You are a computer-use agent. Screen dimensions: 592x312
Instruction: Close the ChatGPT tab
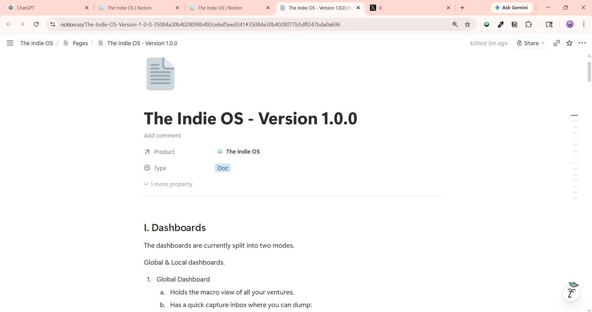(87, 8)
